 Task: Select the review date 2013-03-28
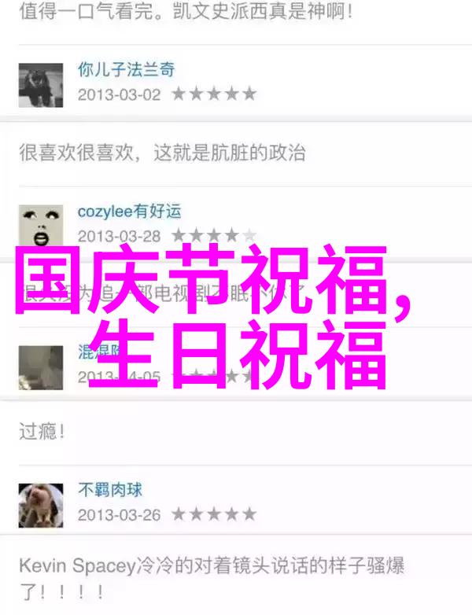coord(120,237)
